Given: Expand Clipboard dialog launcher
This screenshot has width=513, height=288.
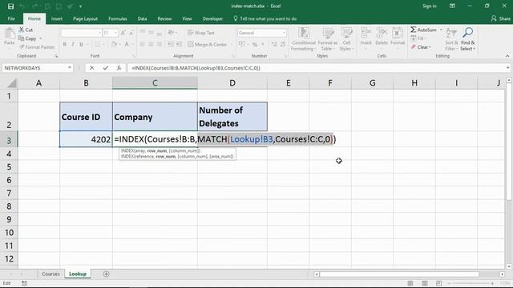Looking at the screenshot, I should 56,56.
